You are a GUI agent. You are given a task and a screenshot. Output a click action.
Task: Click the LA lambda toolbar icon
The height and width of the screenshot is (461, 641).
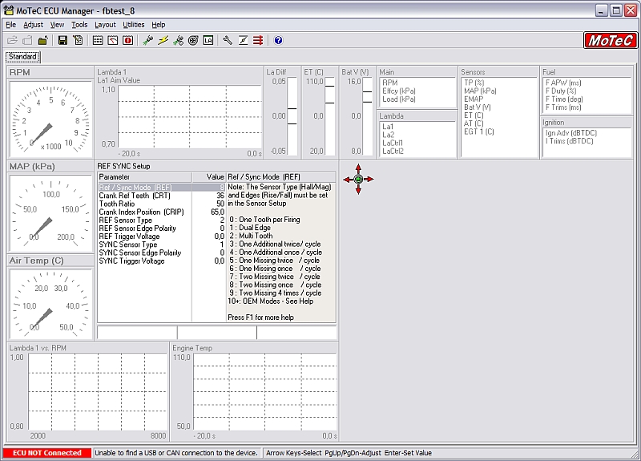[x=208, y=41]
